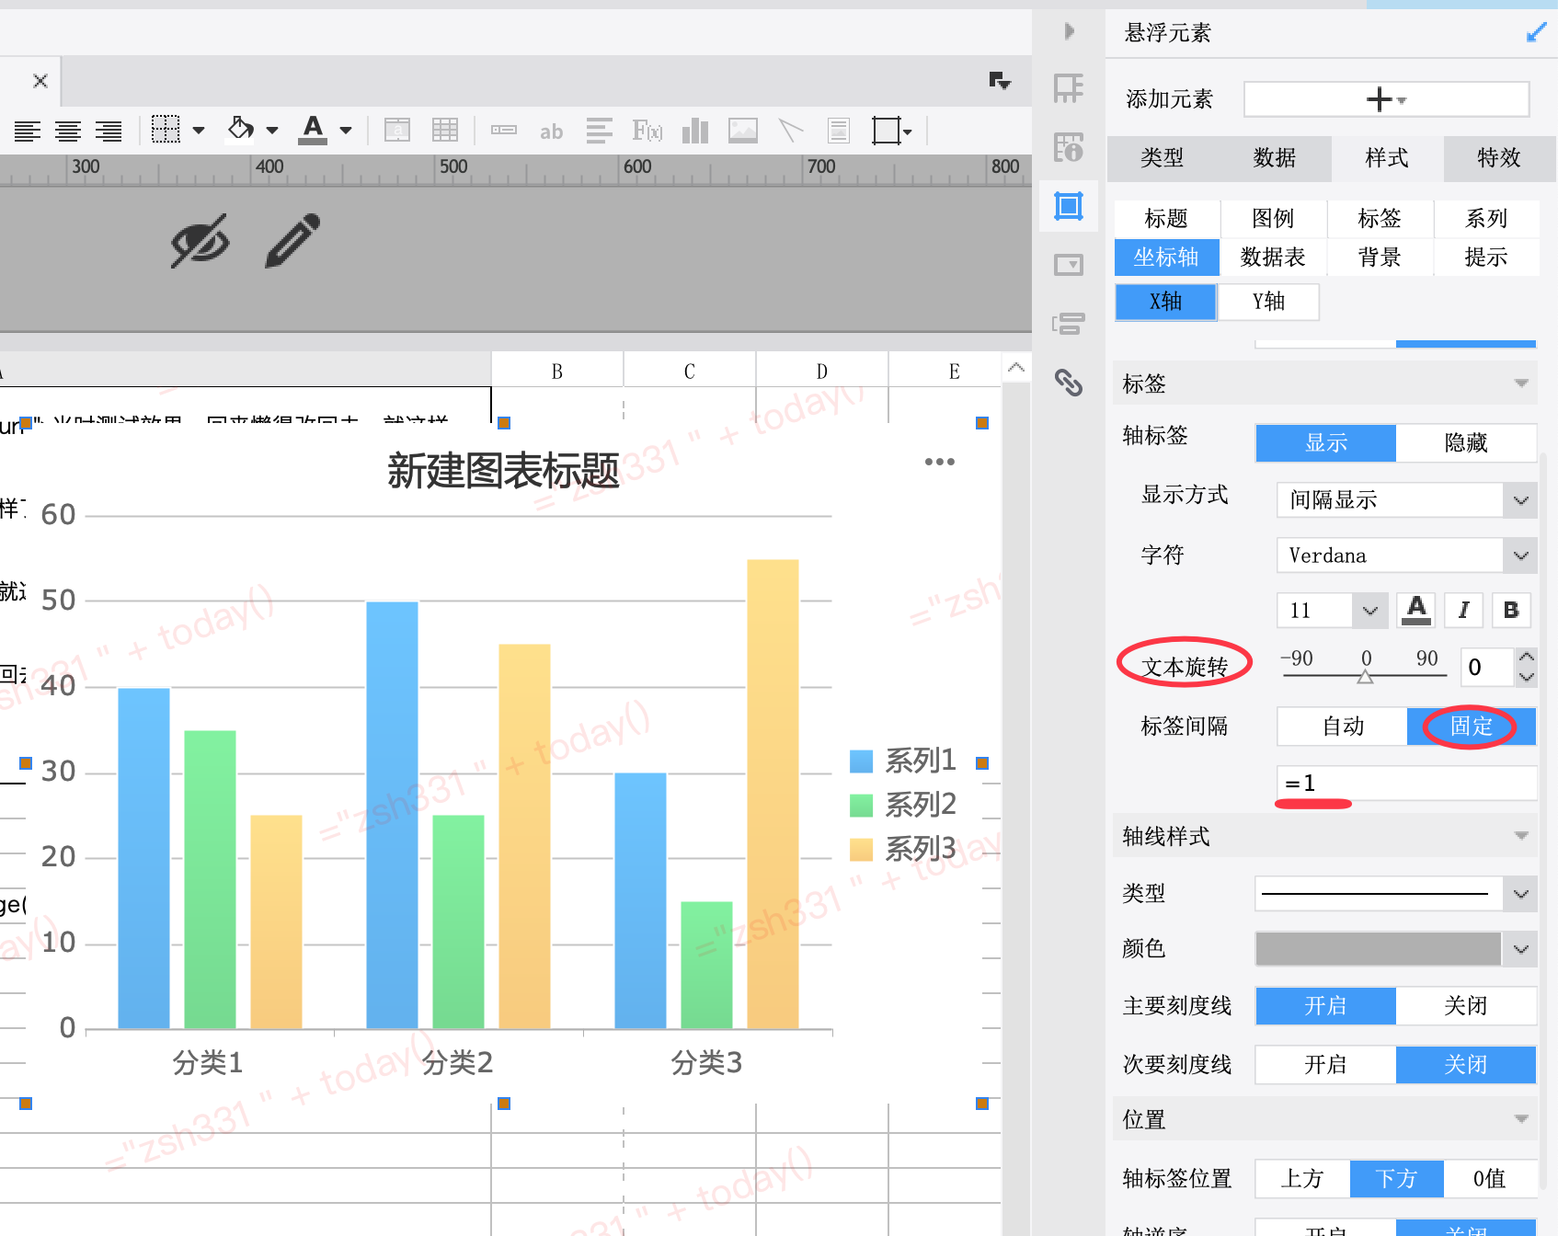
Task: Collapse the 轴线样式 section
Action: click(1521, 836)
